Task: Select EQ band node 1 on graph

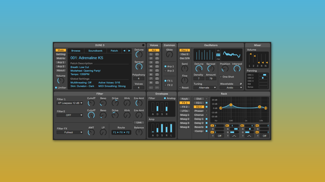Action: coord(231,105)
